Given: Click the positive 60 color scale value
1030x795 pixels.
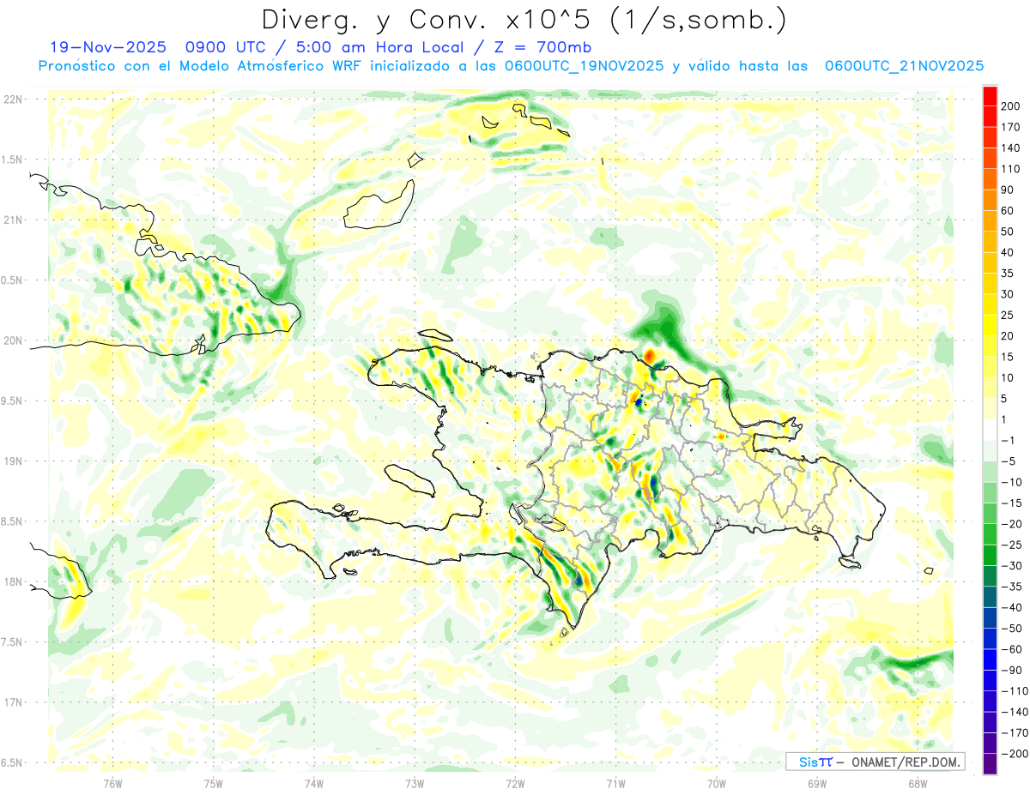Looking at the screenshot, I should point(1008,211).
